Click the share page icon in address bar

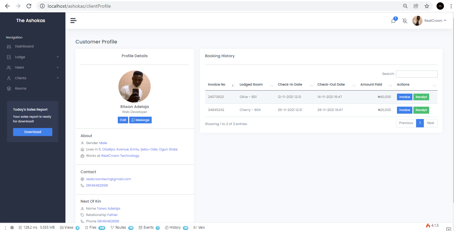click(416, 6)
